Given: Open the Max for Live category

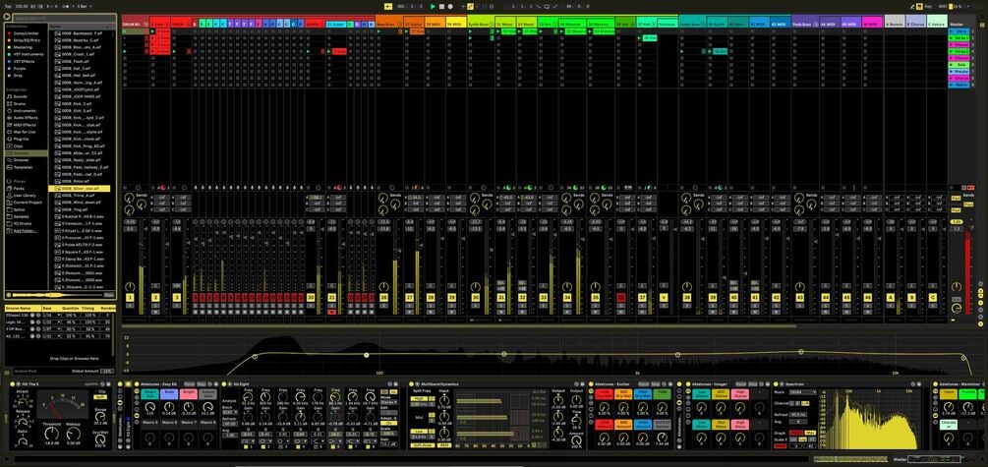Looking at the screenshot, I should [x=24, y=131].
